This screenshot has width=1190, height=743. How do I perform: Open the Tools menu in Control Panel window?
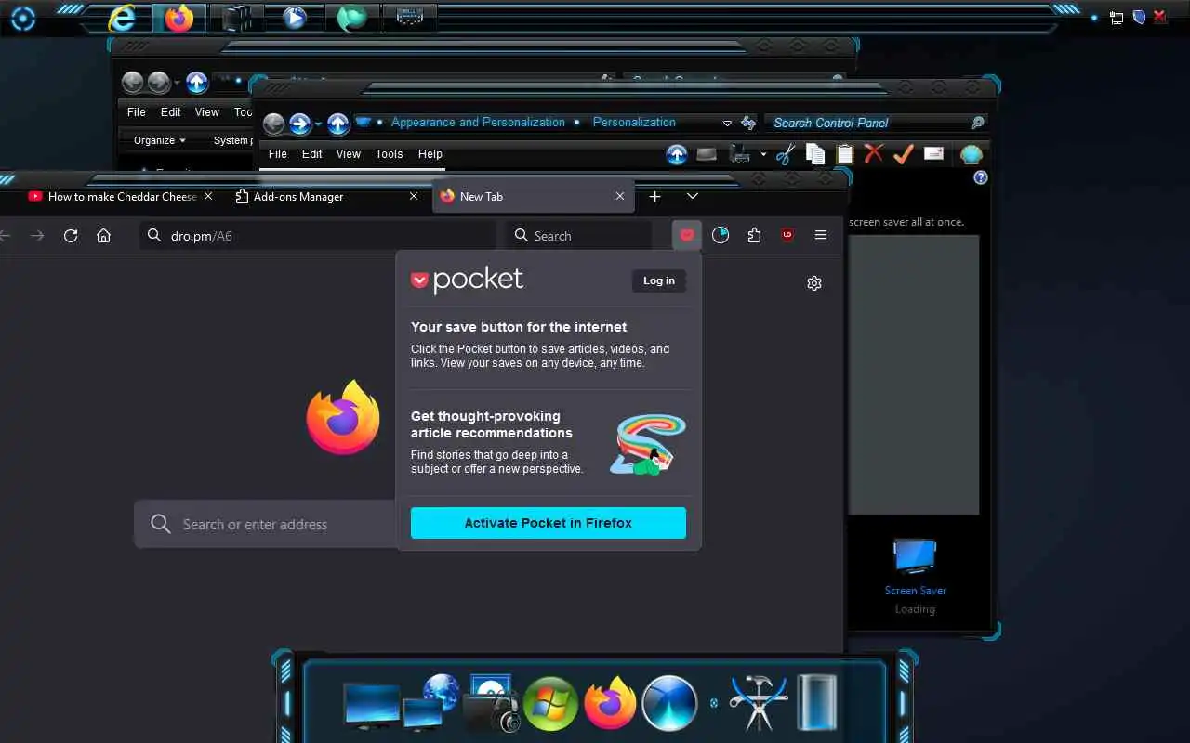click(x=390, y=154)
